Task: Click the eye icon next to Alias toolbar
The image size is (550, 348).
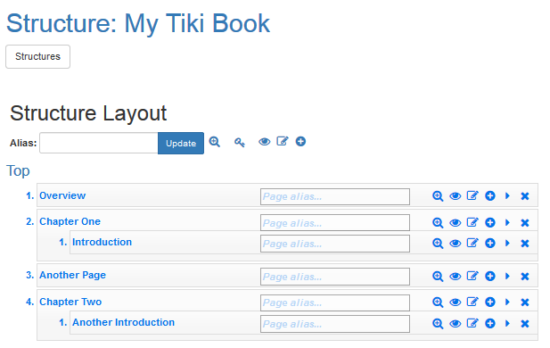Action: pyautogui.click(x=265, y=142)
